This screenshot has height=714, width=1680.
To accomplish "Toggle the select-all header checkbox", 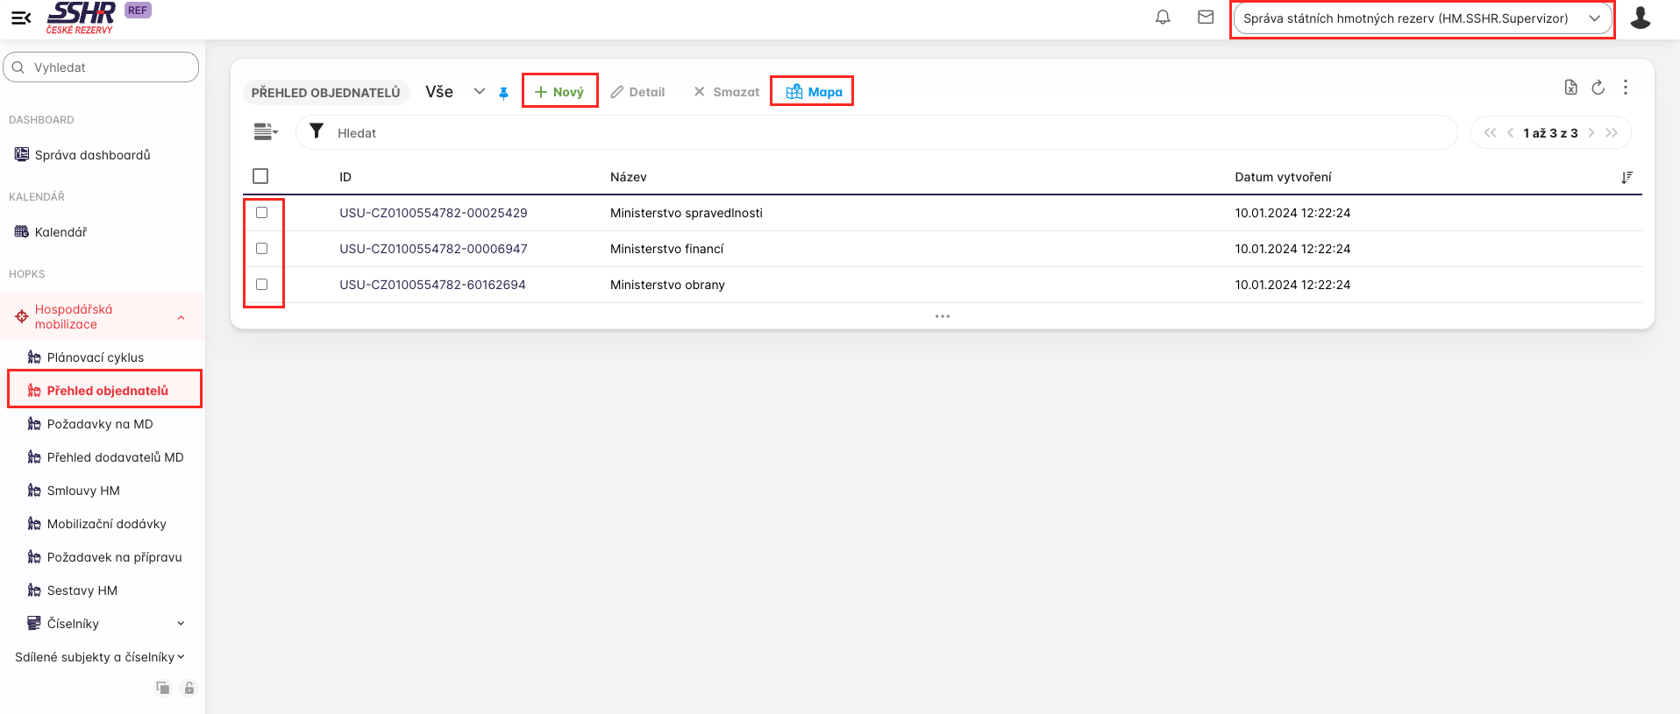I will pos(260,176).
